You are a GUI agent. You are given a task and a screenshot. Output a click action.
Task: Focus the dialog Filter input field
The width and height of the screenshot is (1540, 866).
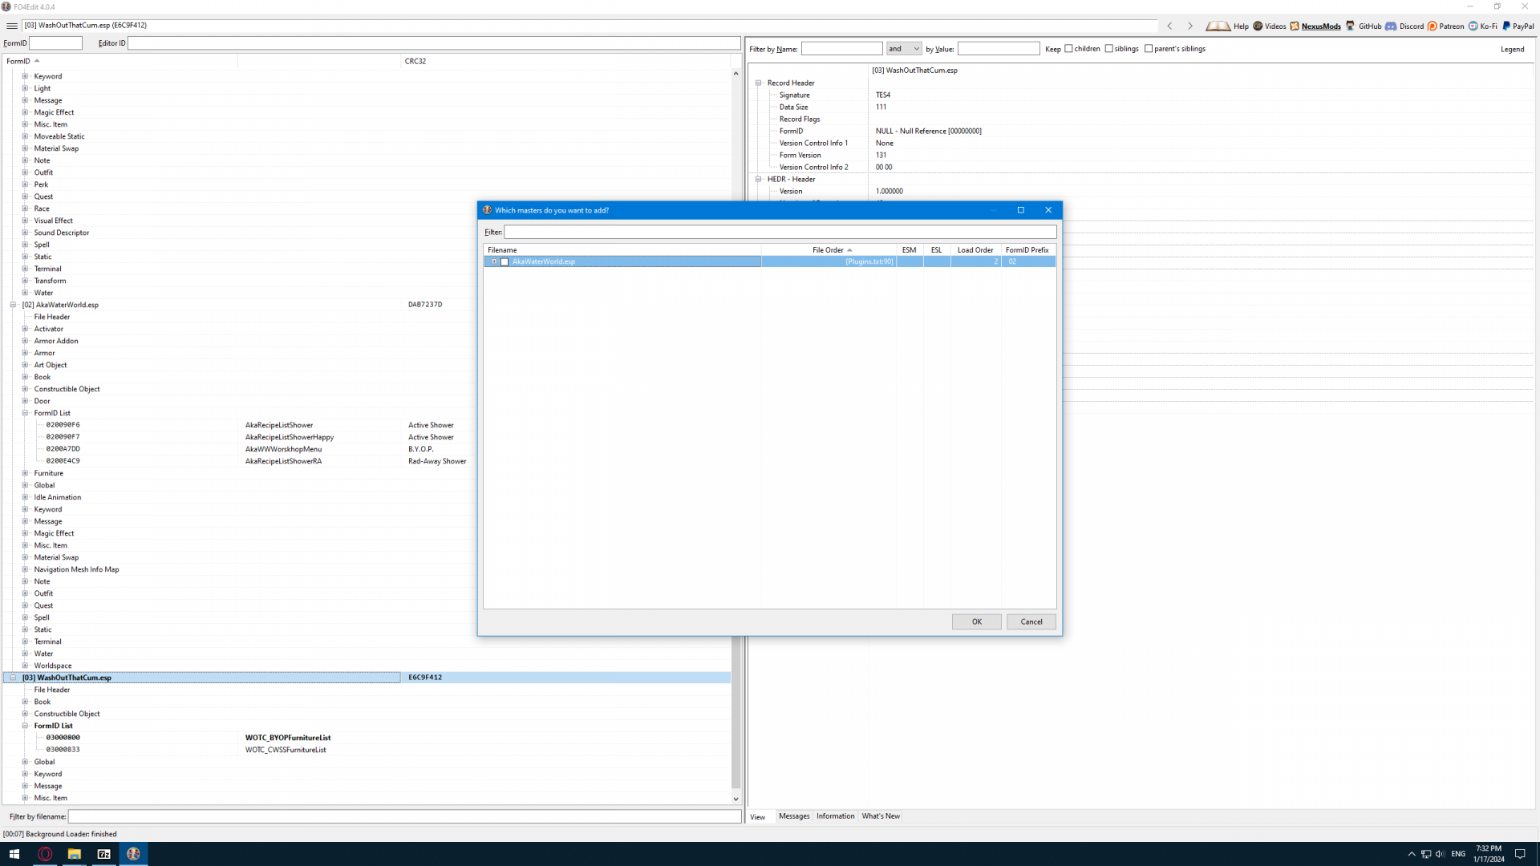click(780, 232)
